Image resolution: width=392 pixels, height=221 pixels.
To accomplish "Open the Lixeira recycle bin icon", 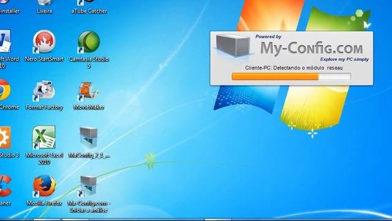I will tap(44, 6).
